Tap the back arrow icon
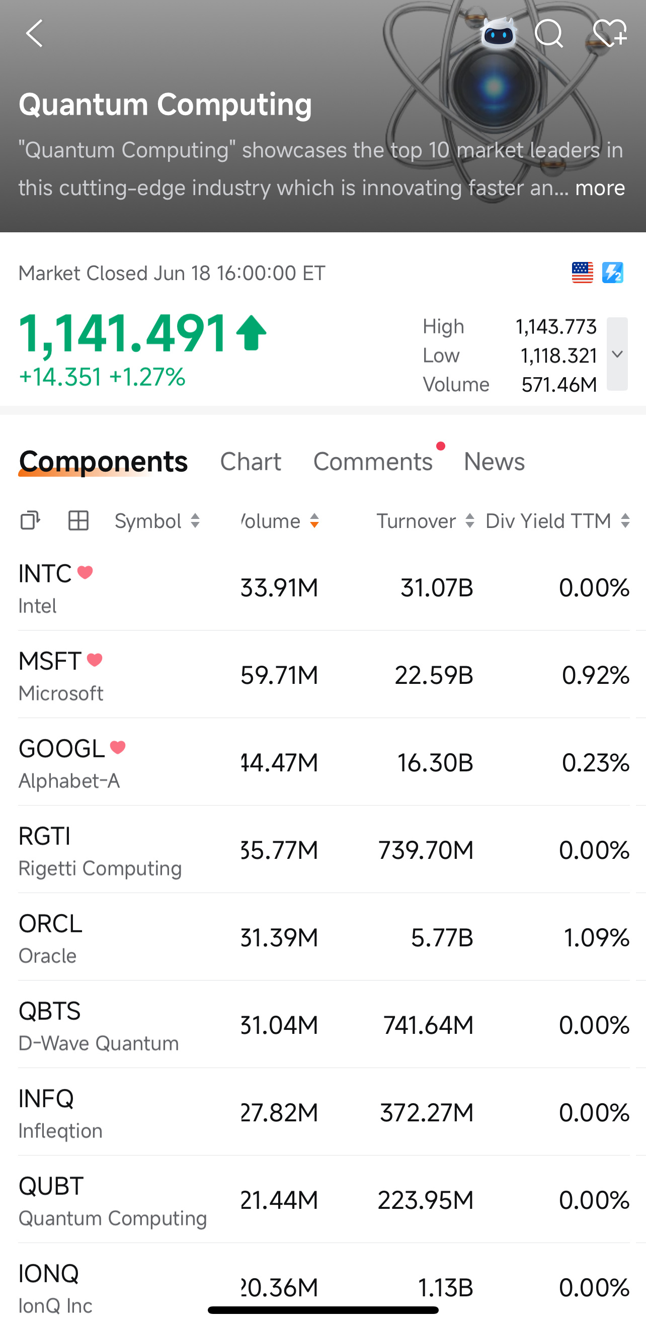646x1326 pixels. [35, 34]
